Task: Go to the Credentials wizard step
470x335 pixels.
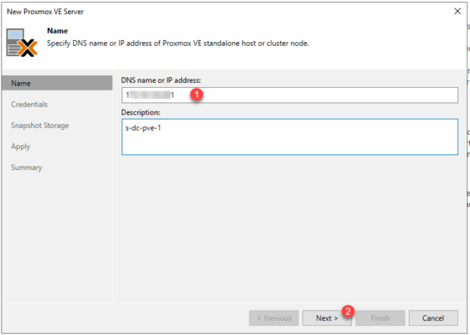Action: [29, 105]
